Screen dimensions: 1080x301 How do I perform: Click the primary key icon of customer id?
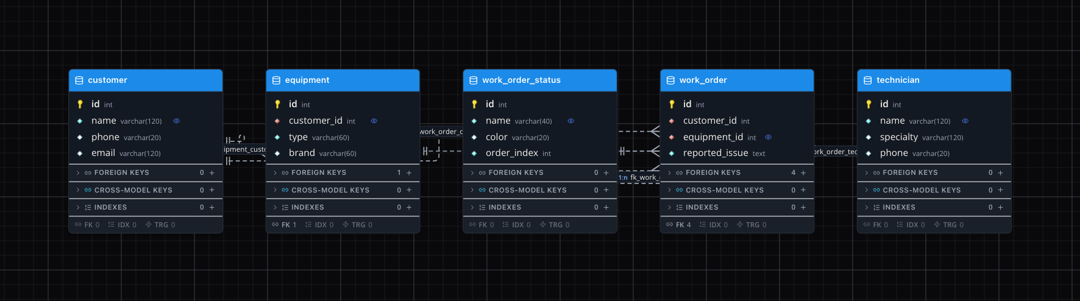pyautogui.click(x=80, y=104)
